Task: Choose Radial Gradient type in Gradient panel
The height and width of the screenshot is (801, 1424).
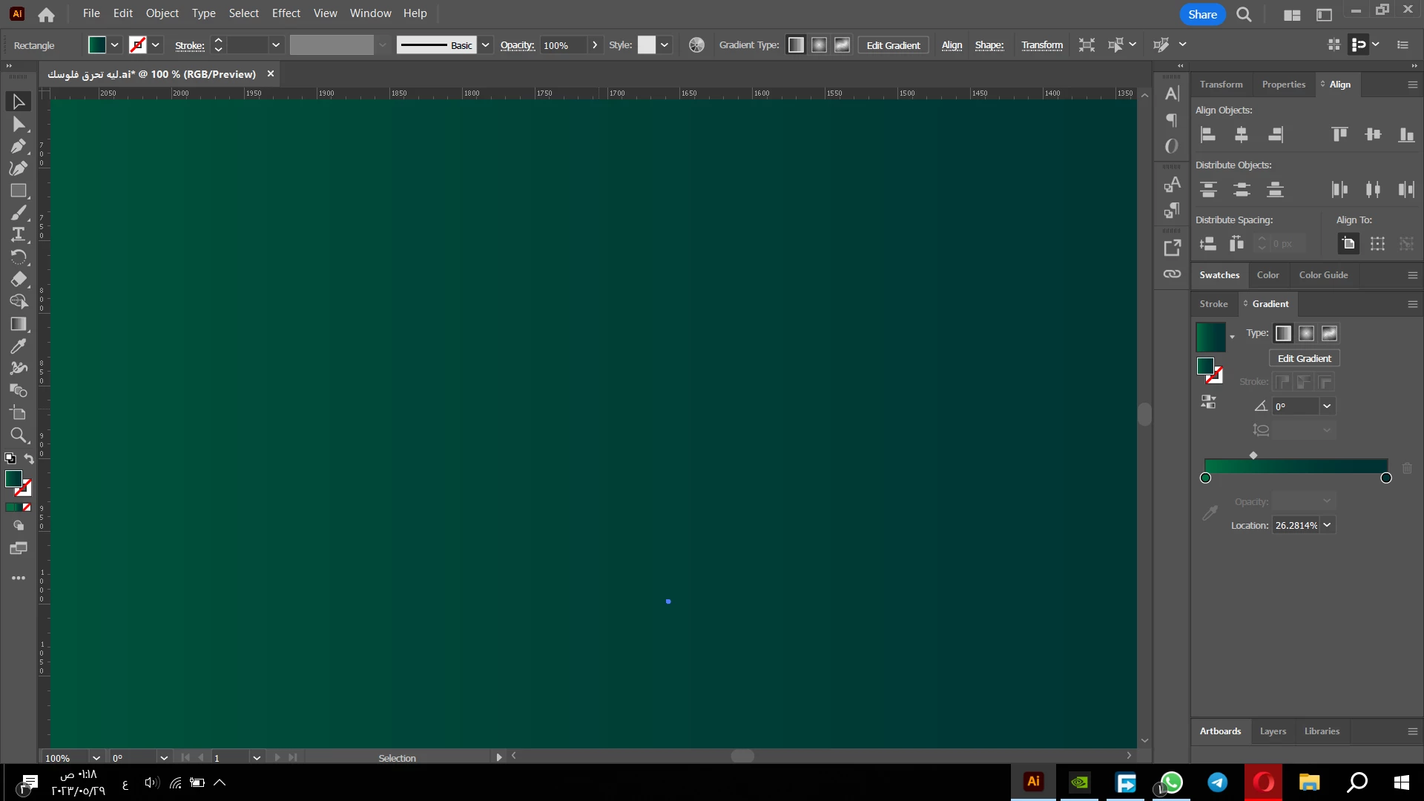Action: (1306, 334)
